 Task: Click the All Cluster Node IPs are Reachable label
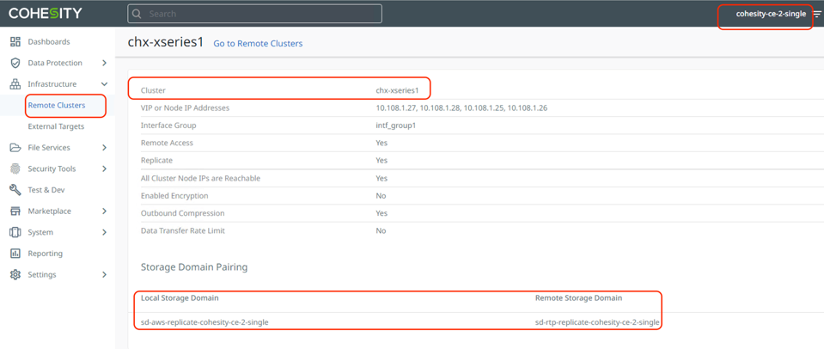200,178
